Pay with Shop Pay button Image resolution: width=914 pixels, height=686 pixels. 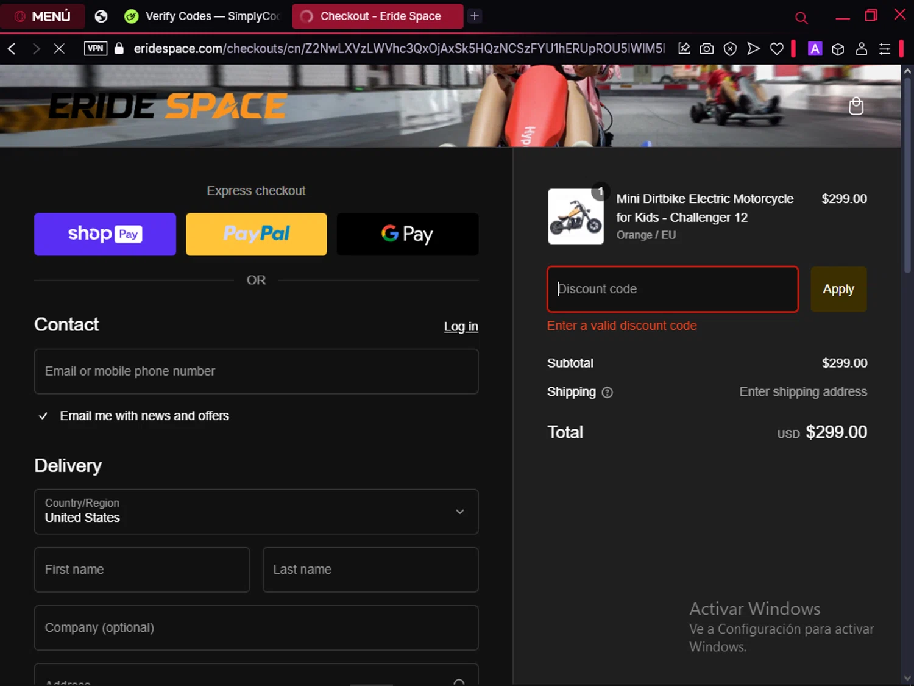105,234
